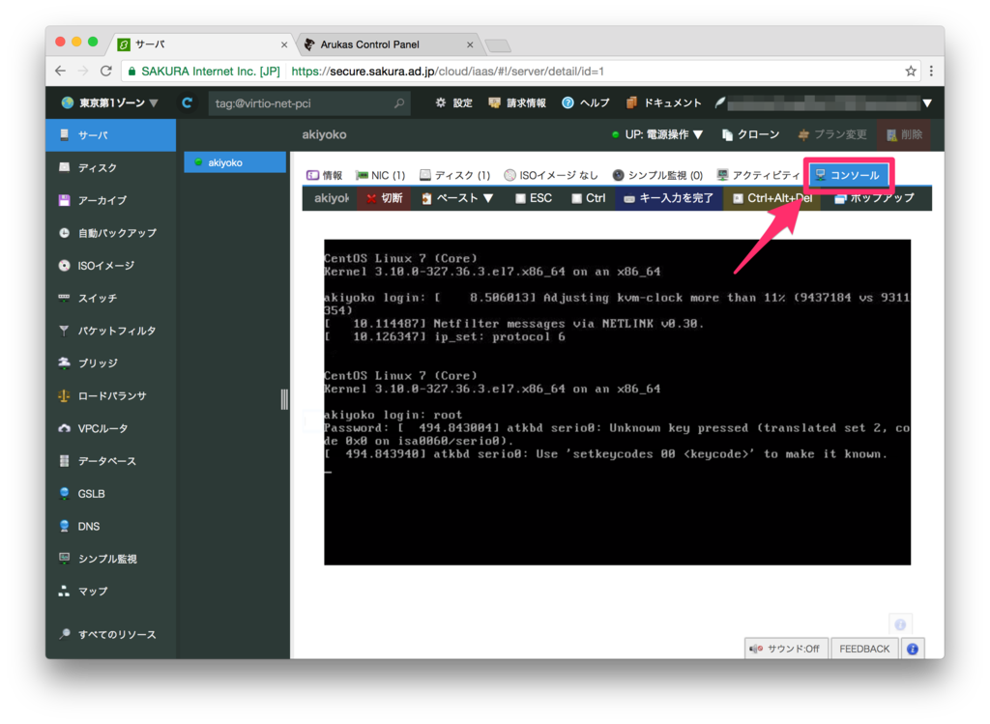Click the DNS globe icon
The image size is (990, 724).
tap(64, 526)
